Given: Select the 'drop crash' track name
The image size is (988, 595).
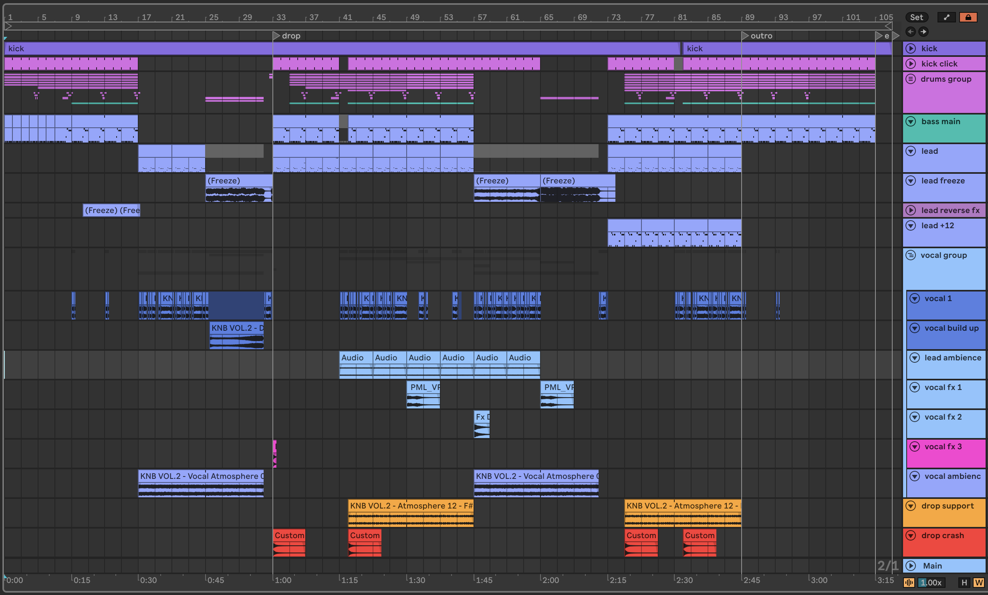Looking at the screenshot, I should [x=942, y=536].
